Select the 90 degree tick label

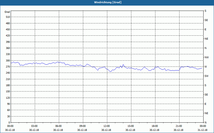[x=9, y=104]
